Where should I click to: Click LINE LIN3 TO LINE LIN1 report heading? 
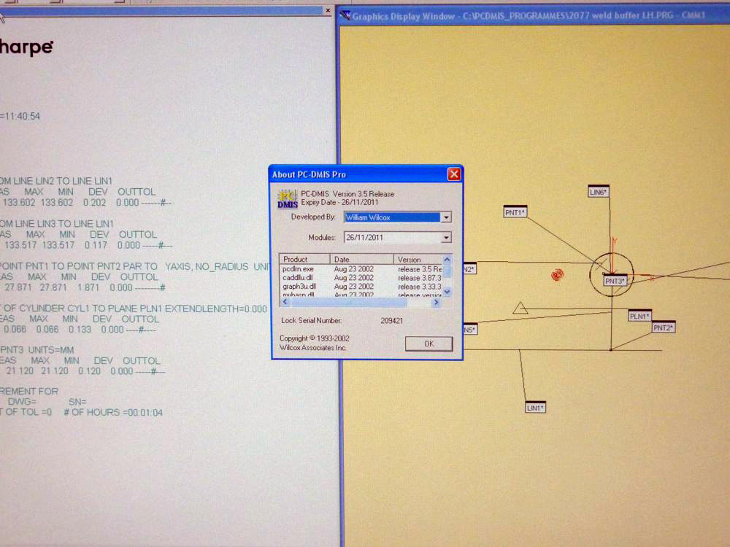pyautogui.click(x=65, y=223)
